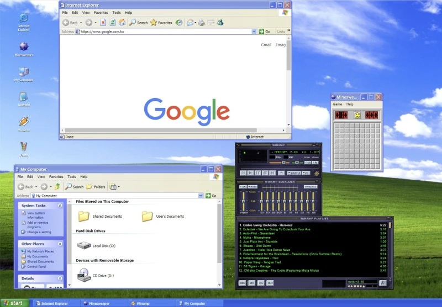Click the Go button in Internet Explorer
The height and width of the screenshot is (307, 442).
[265, 31]
